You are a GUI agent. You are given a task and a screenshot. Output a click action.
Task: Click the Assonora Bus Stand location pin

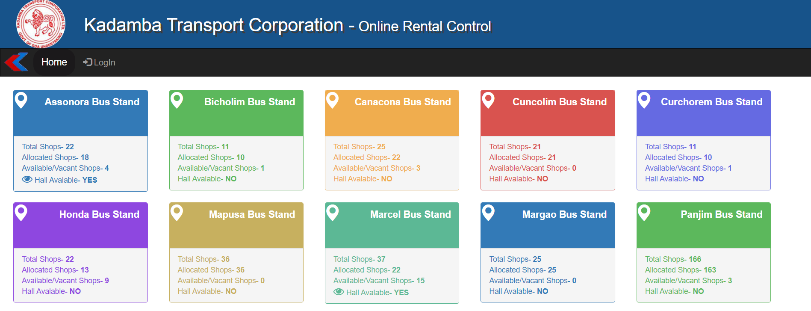21,101
